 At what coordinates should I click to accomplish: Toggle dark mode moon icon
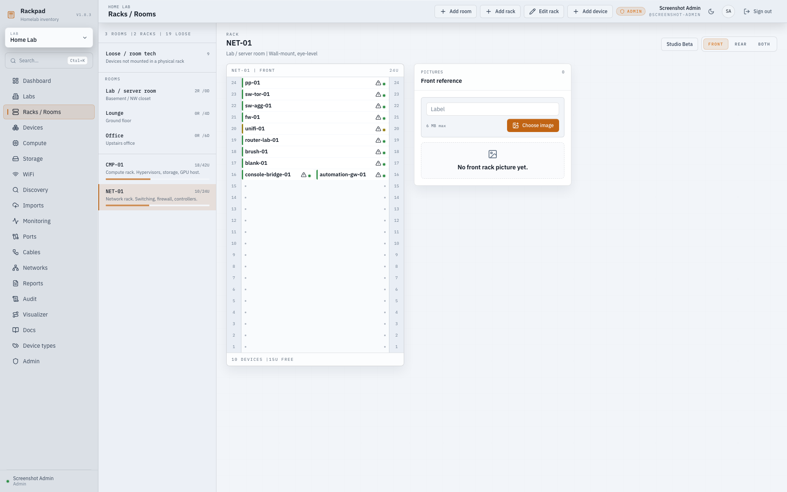tap(711, 11)
